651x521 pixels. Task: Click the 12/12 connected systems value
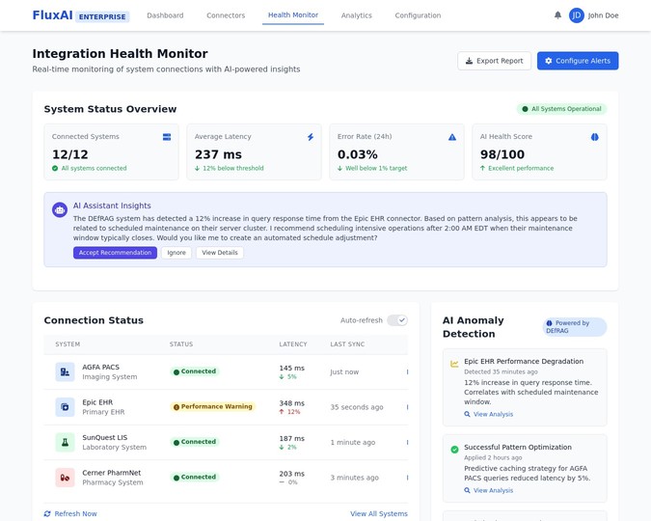click(x=70, y=154)
